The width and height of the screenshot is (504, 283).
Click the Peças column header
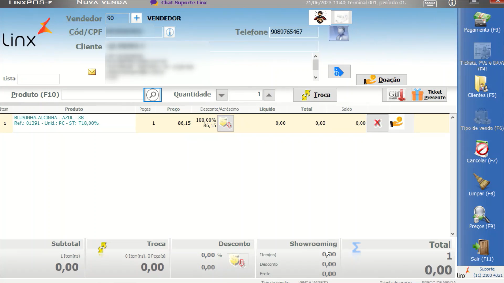coord(145,109)
